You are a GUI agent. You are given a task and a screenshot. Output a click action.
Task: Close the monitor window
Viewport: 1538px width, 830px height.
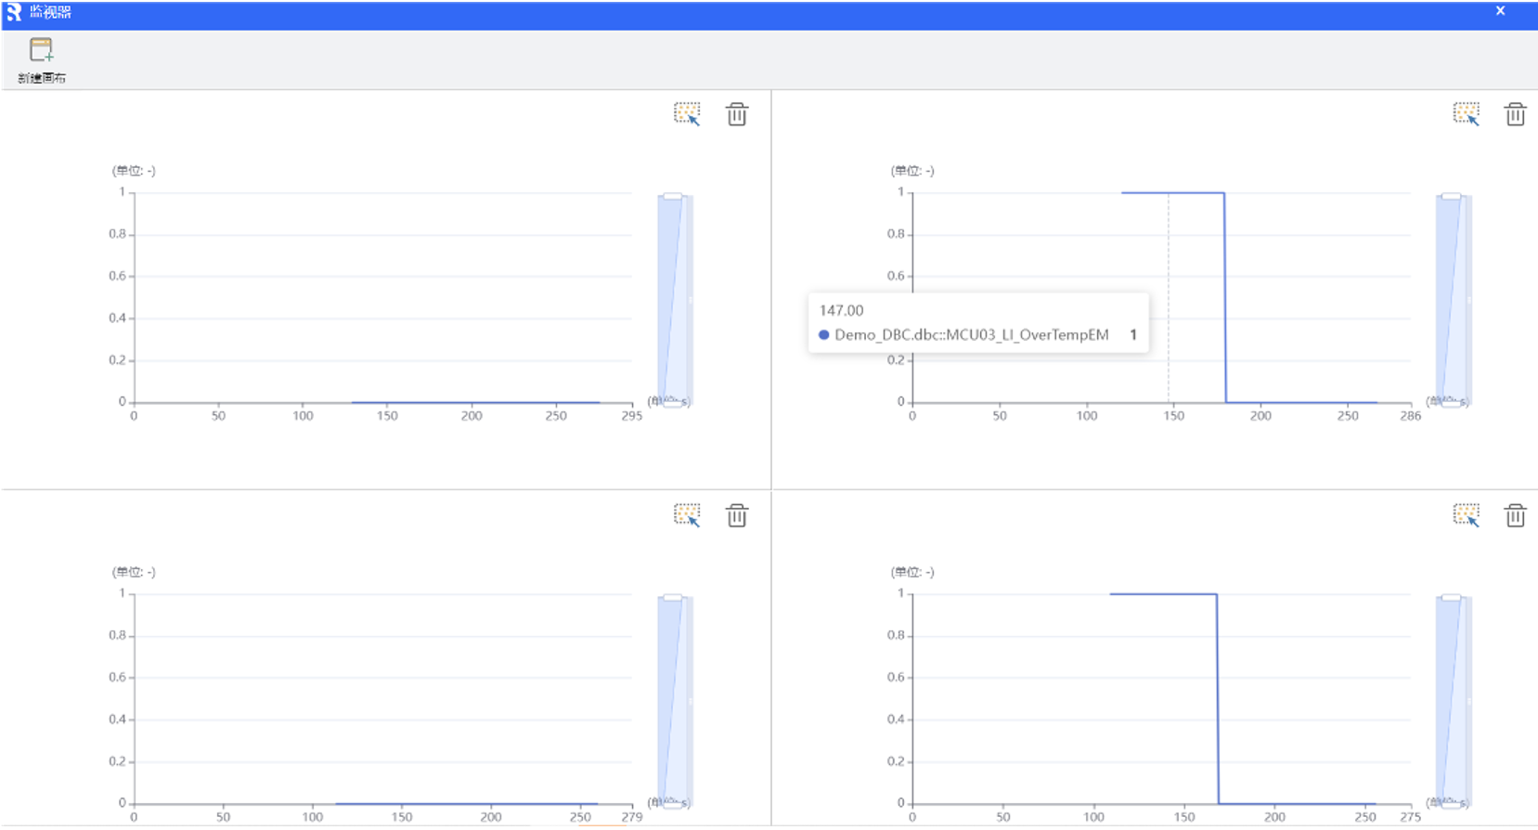[x=1500, y=11]
